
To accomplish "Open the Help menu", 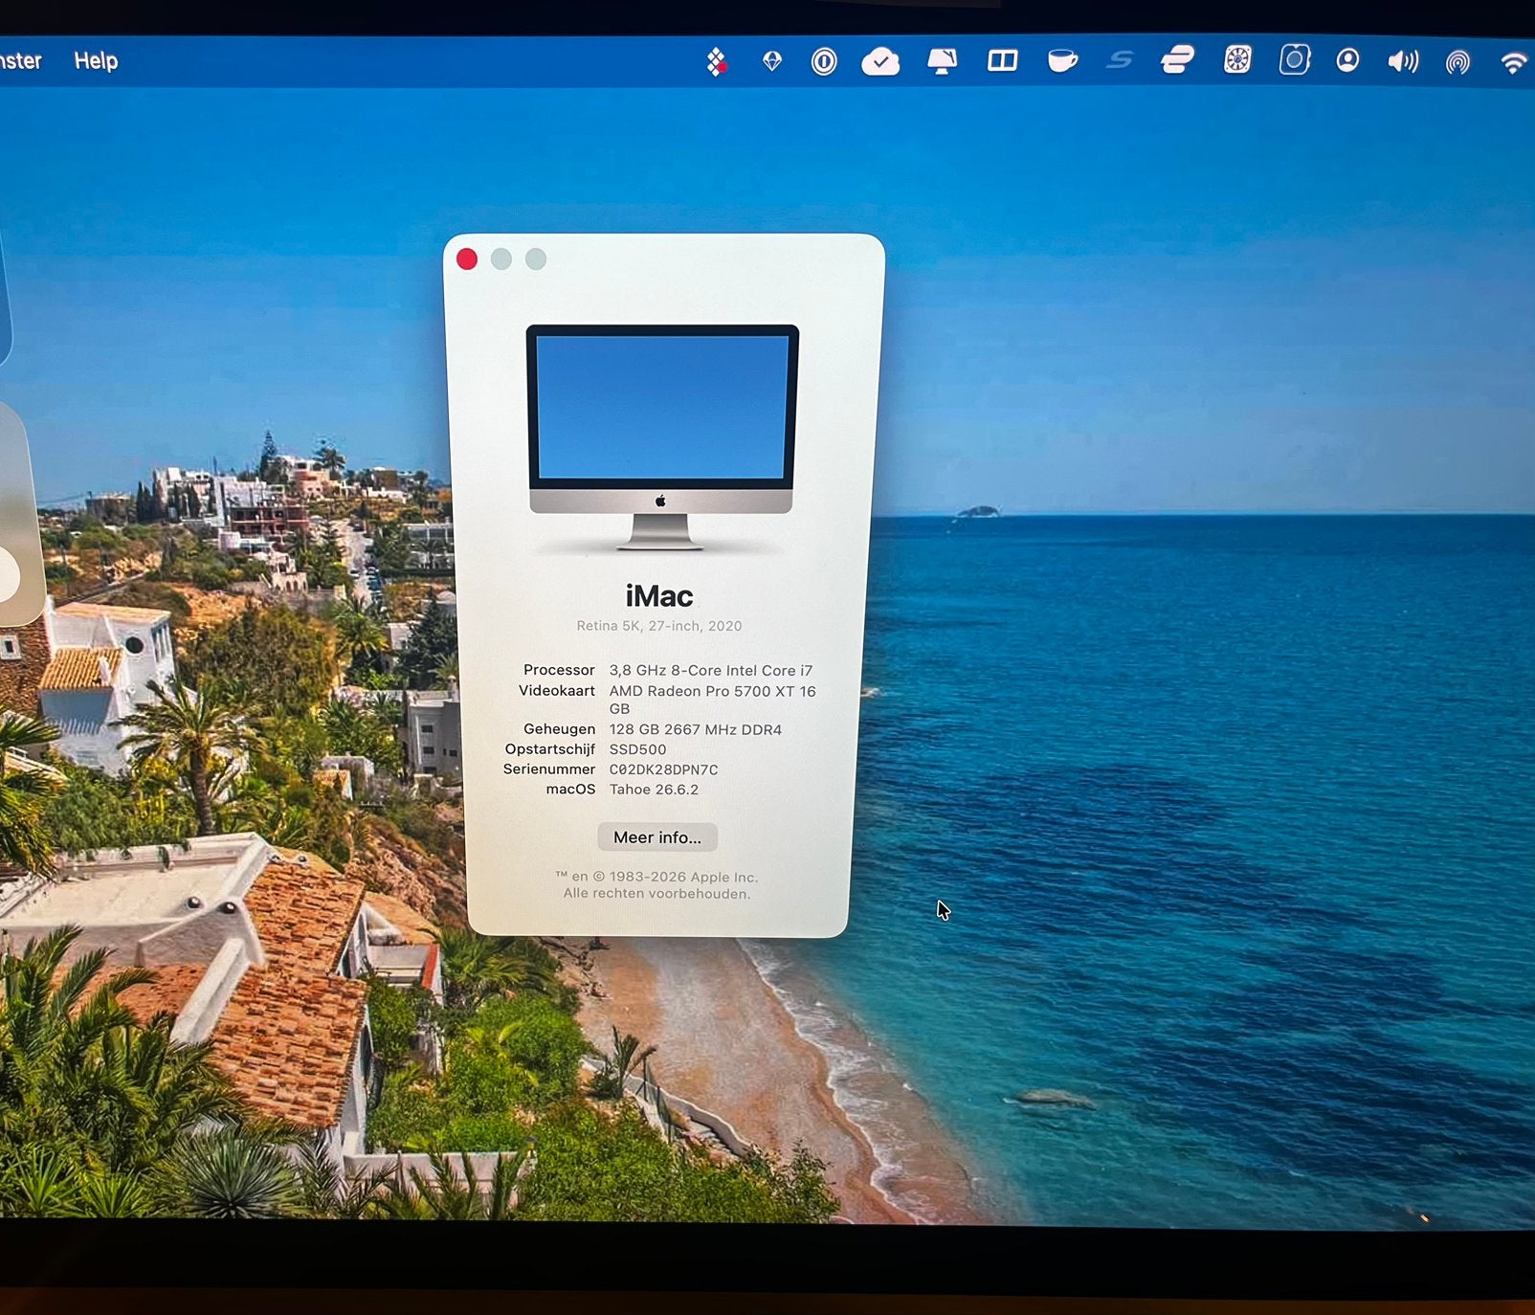I will pyautogui.click(x=96, y=61).
